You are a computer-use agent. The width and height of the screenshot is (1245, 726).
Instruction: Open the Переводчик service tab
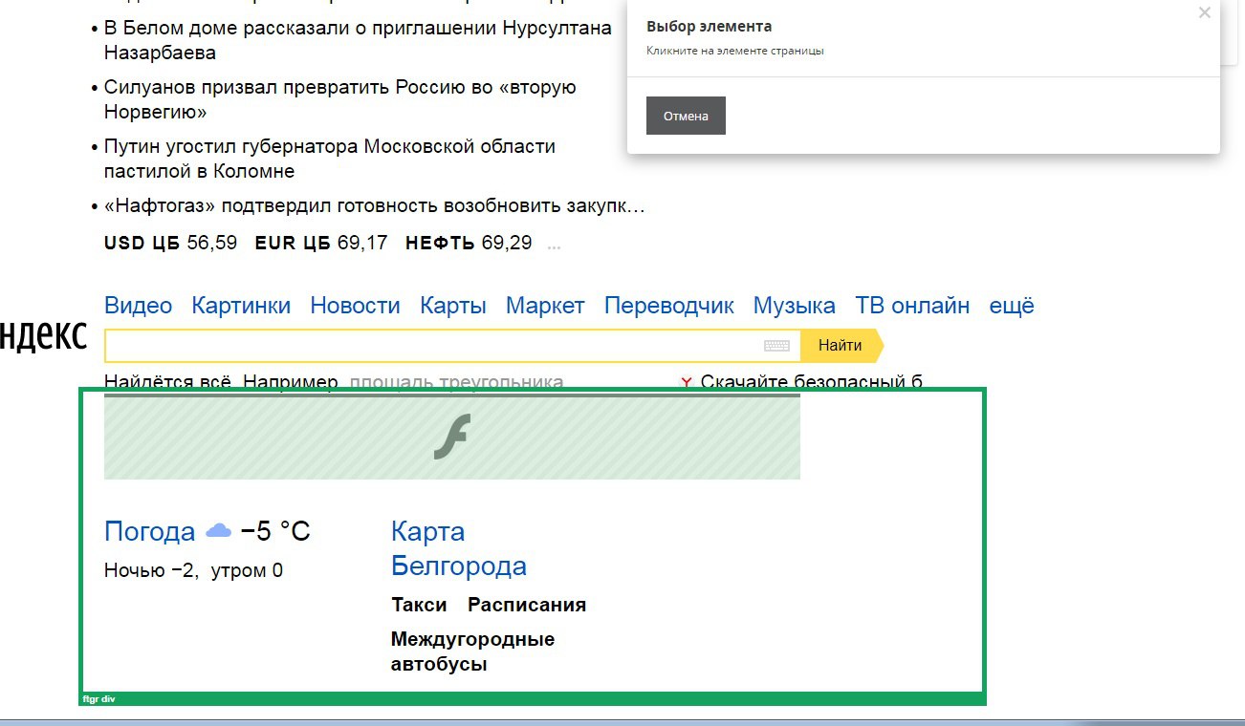(669, 306)
